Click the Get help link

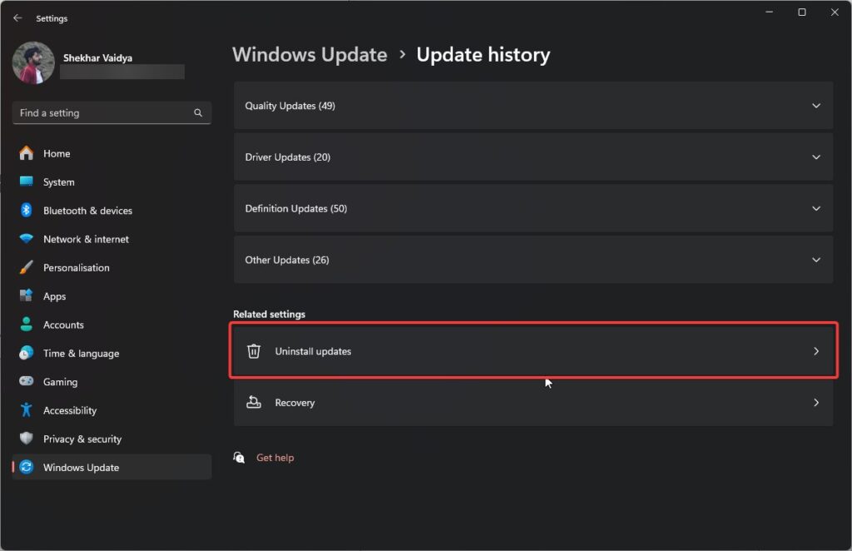(x=275, y=458)
